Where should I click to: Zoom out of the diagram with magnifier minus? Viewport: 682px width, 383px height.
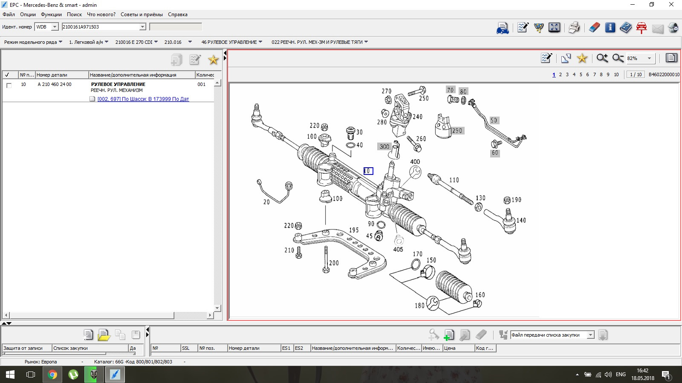[x=618, y=58]
